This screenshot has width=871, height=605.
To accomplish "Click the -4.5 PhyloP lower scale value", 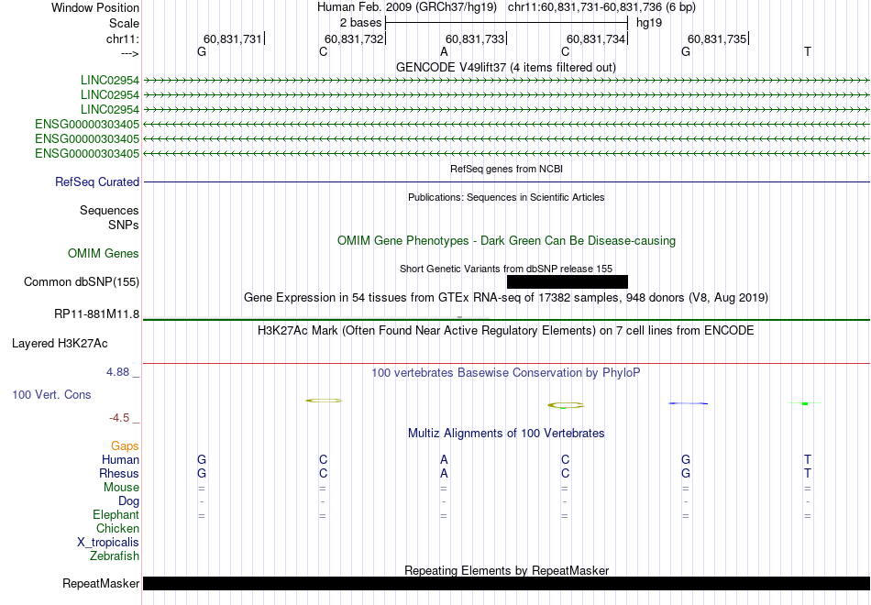I will [x=119, y=418].
